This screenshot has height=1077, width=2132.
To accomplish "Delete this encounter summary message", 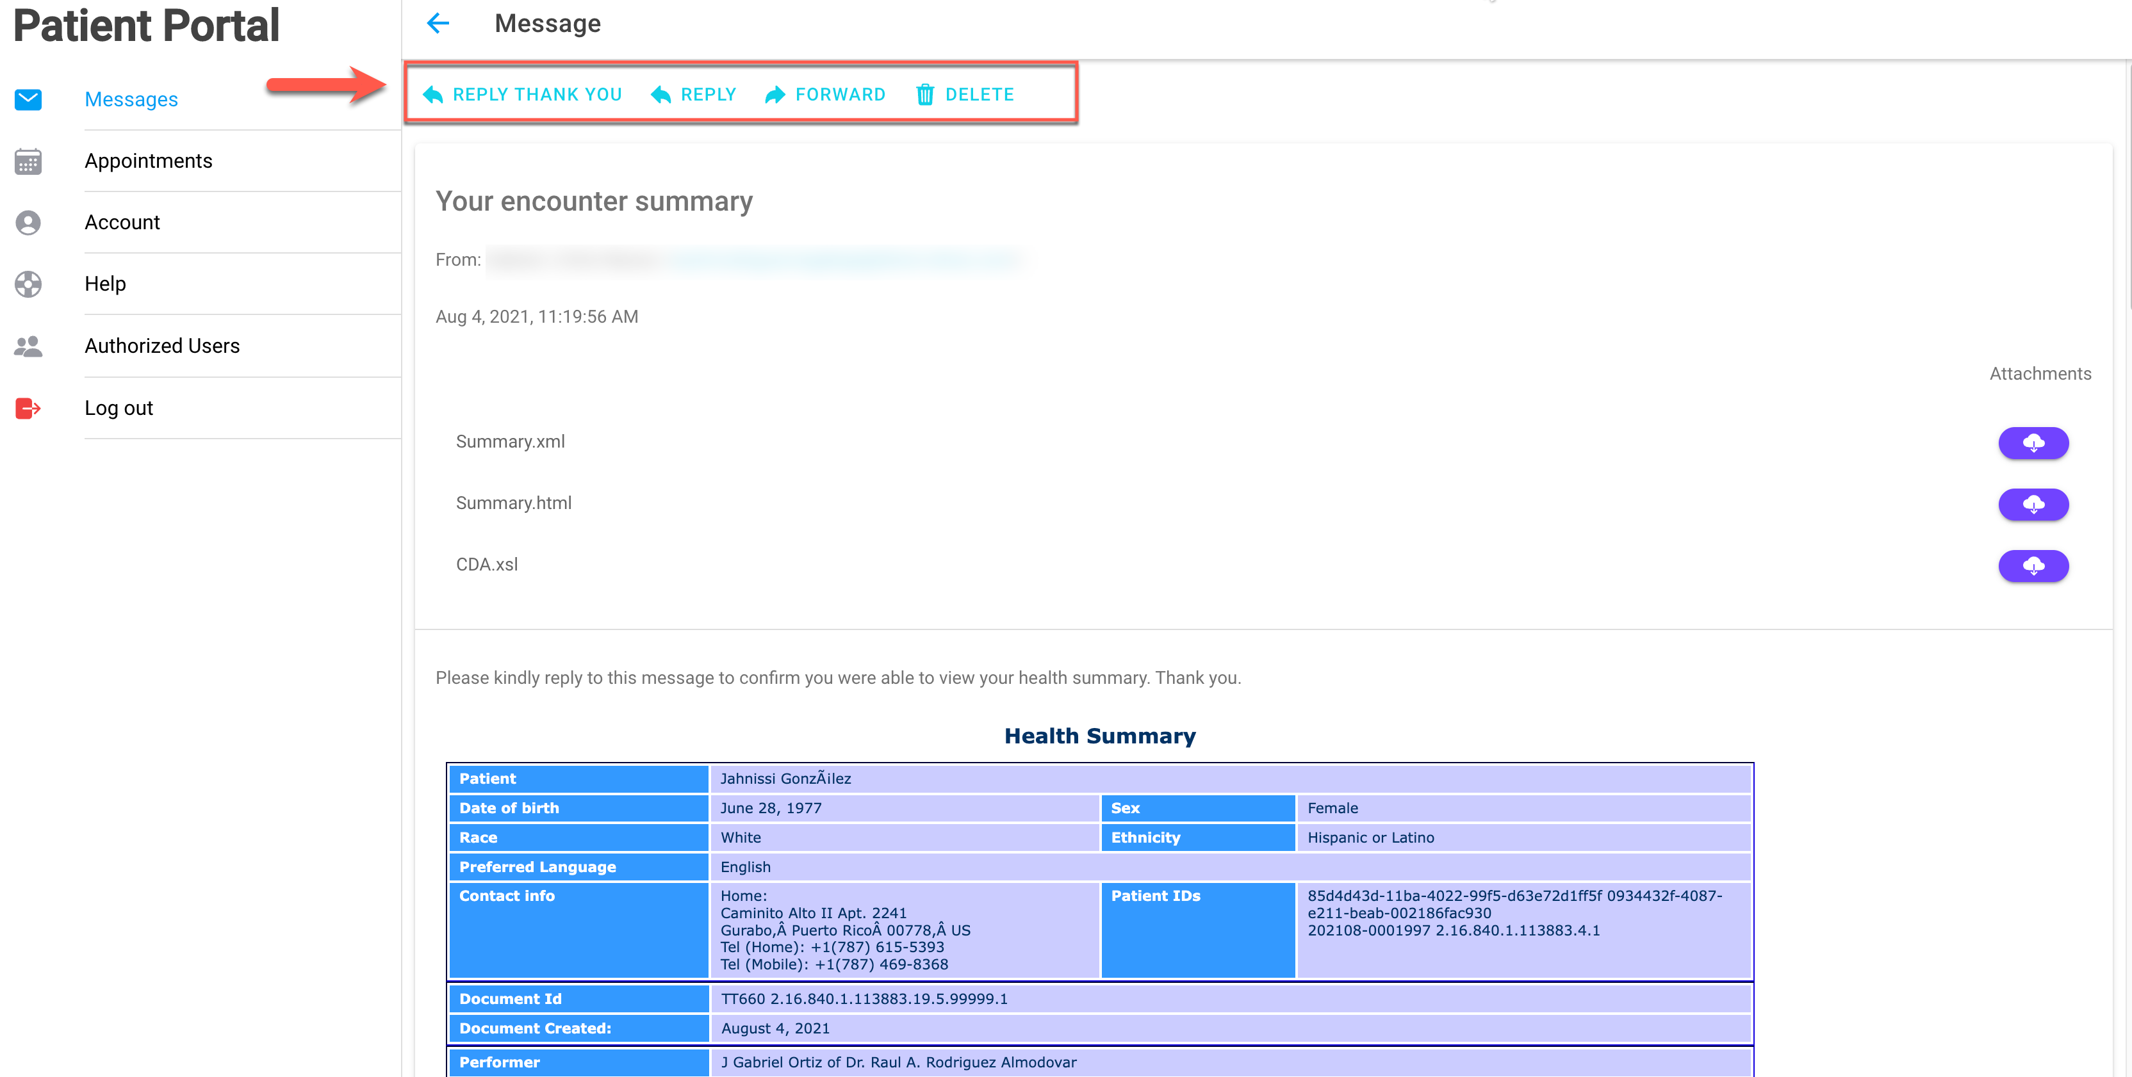I will coord(964,94).
